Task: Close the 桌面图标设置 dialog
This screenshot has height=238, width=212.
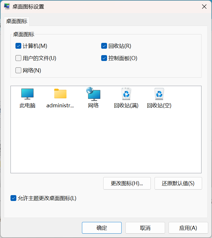Action: coord(204,7)
